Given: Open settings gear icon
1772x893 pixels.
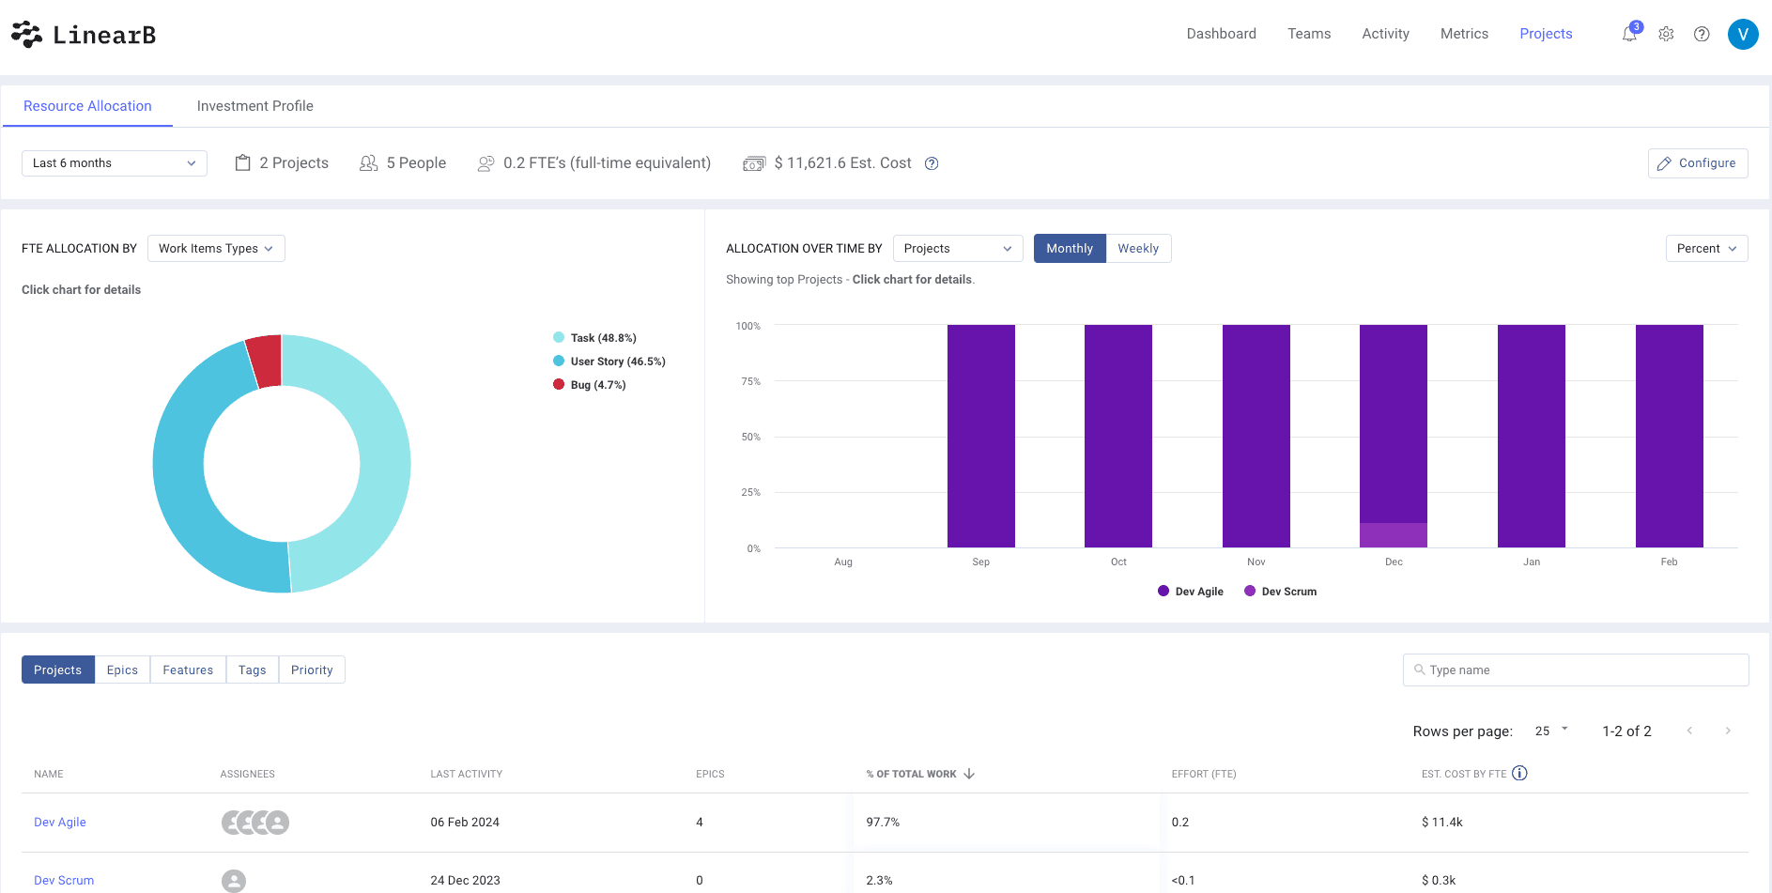Looking at the screenshot, I should [1666, 34].
